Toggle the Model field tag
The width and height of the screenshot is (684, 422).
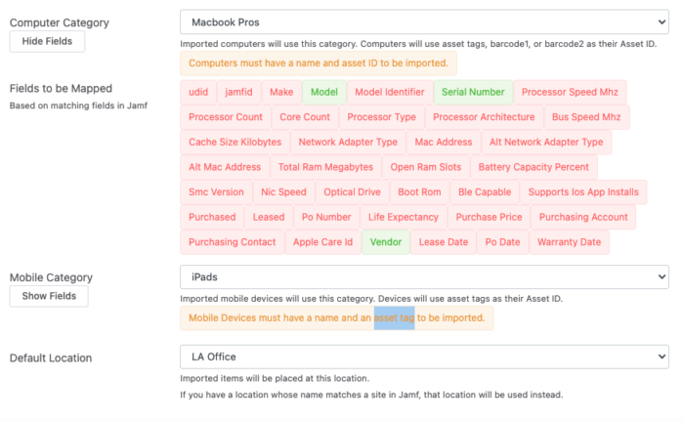324,92
